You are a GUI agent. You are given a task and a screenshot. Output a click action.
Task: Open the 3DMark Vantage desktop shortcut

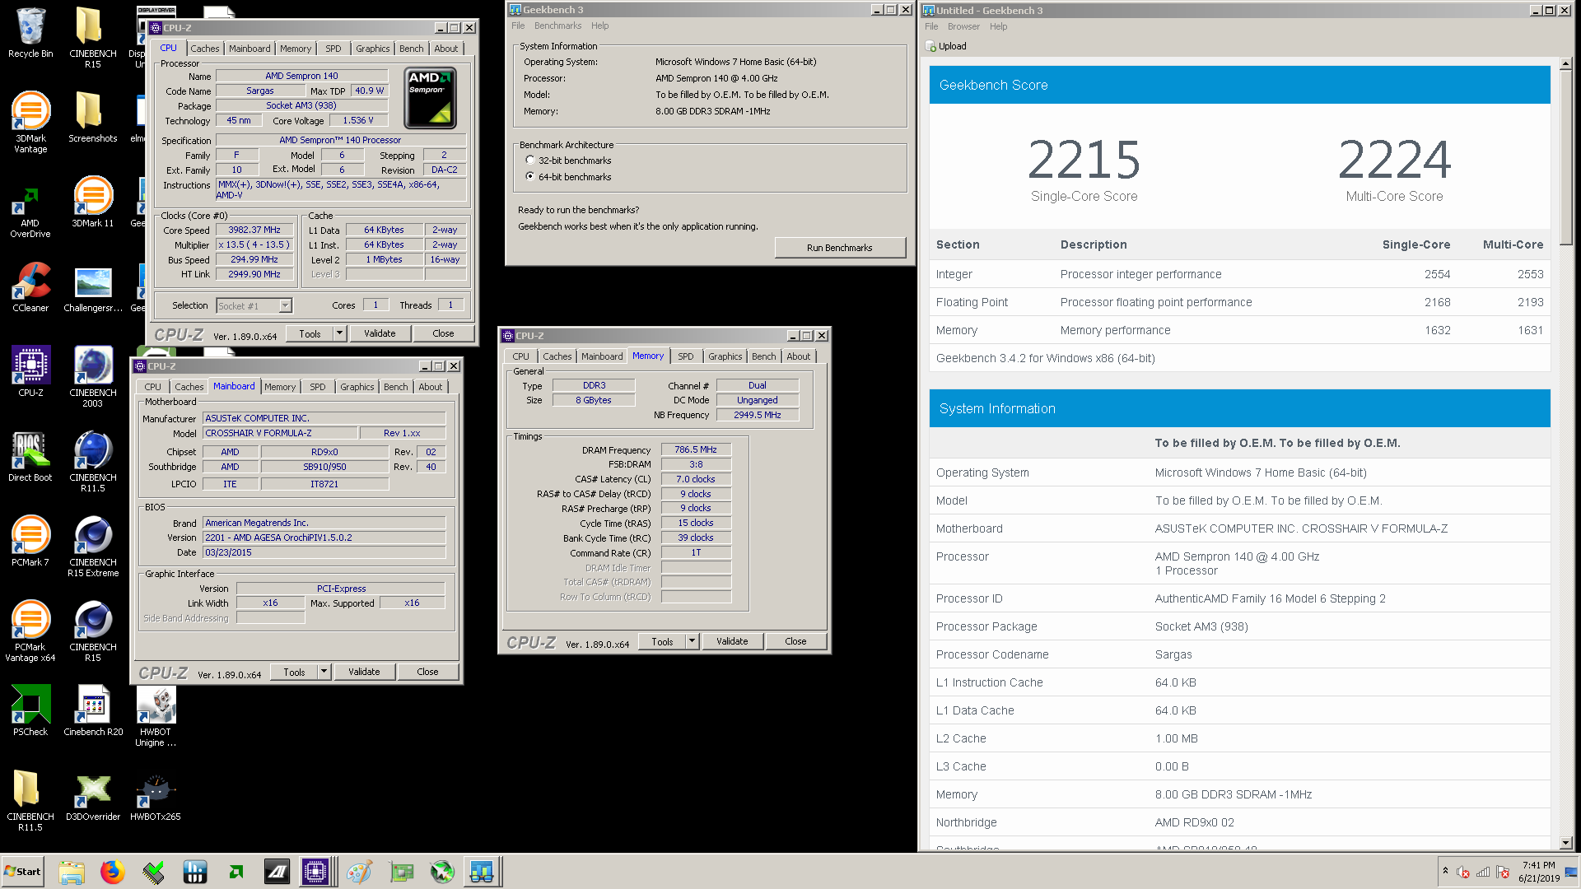(x=30, y=122)
